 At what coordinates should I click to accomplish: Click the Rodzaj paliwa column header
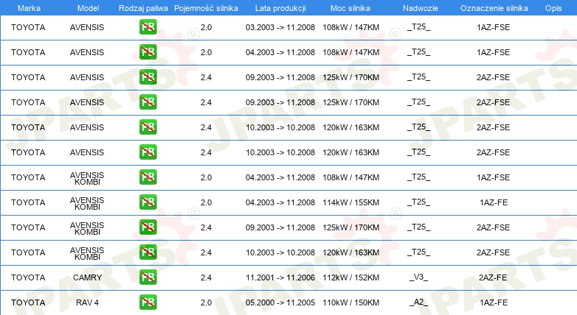[143, 8]
